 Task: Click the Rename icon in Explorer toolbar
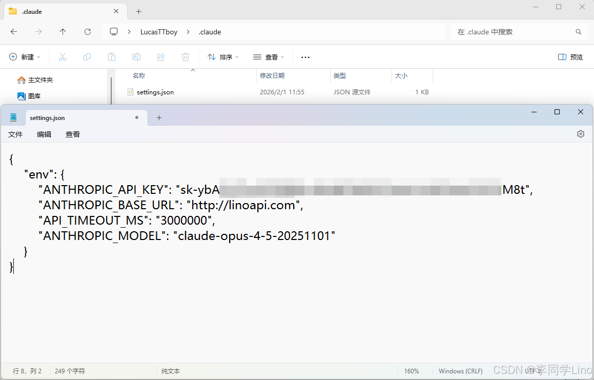coord(136,57)
